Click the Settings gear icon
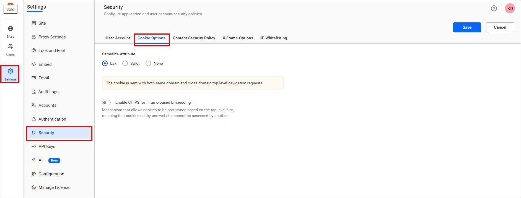Viewport: 521px width, 198px height. 11,71
